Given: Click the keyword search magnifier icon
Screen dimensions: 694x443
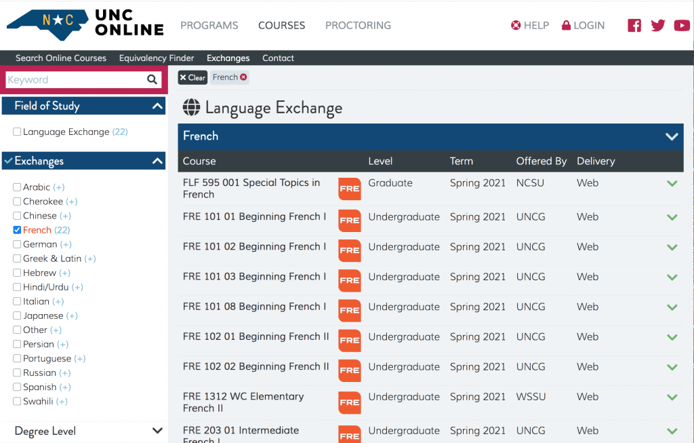Looking at the screenshot, I should [152, 80].
